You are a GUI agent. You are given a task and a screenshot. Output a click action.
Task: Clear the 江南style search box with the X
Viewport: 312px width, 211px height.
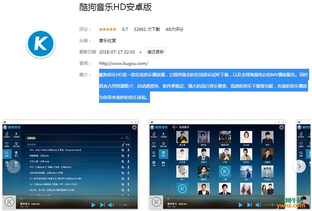coord(122,138)
